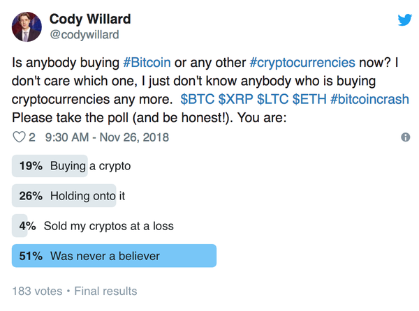The height and width of the screenshot is (311, 419).
Task: Open the Cody Willard display name
Action: [x=90, y=20]
